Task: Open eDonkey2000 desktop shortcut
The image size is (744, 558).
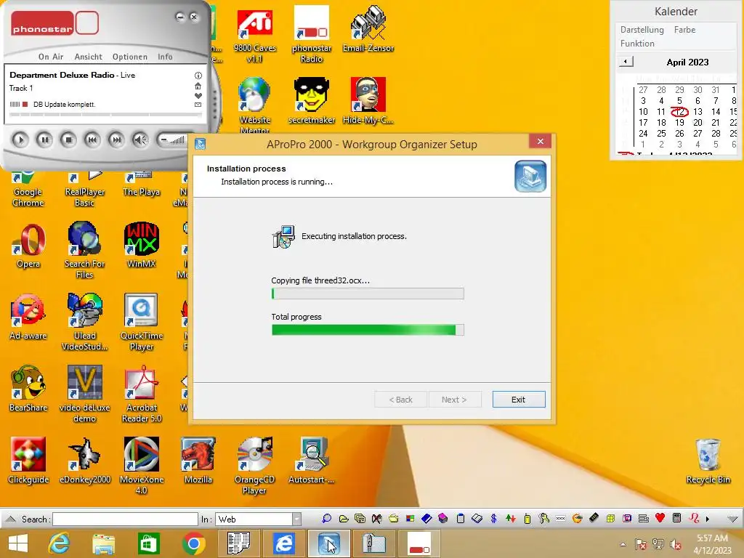Action: pyautogui.click(x=85, y=461)
